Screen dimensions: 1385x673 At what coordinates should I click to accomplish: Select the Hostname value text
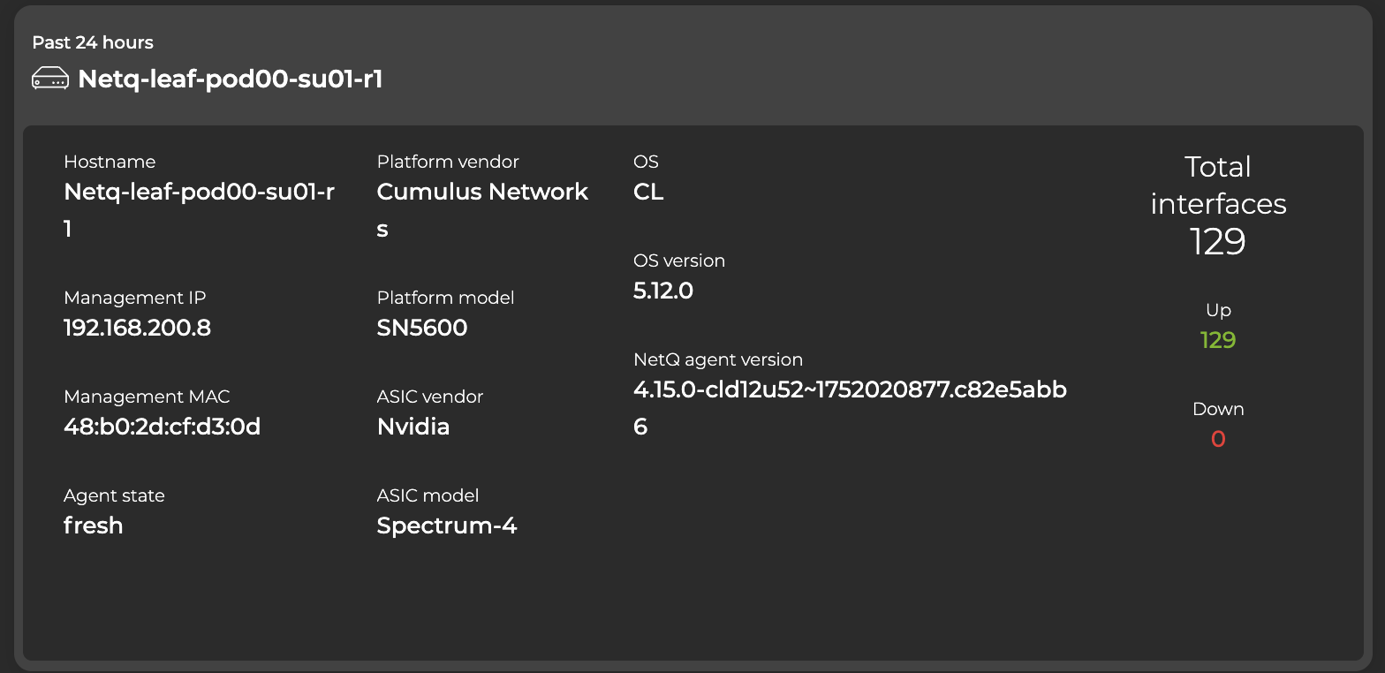pyautogui.click(x=199, y=193)
